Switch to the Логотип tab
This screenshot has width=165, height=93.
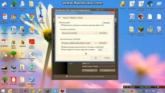tap(66, 18)
